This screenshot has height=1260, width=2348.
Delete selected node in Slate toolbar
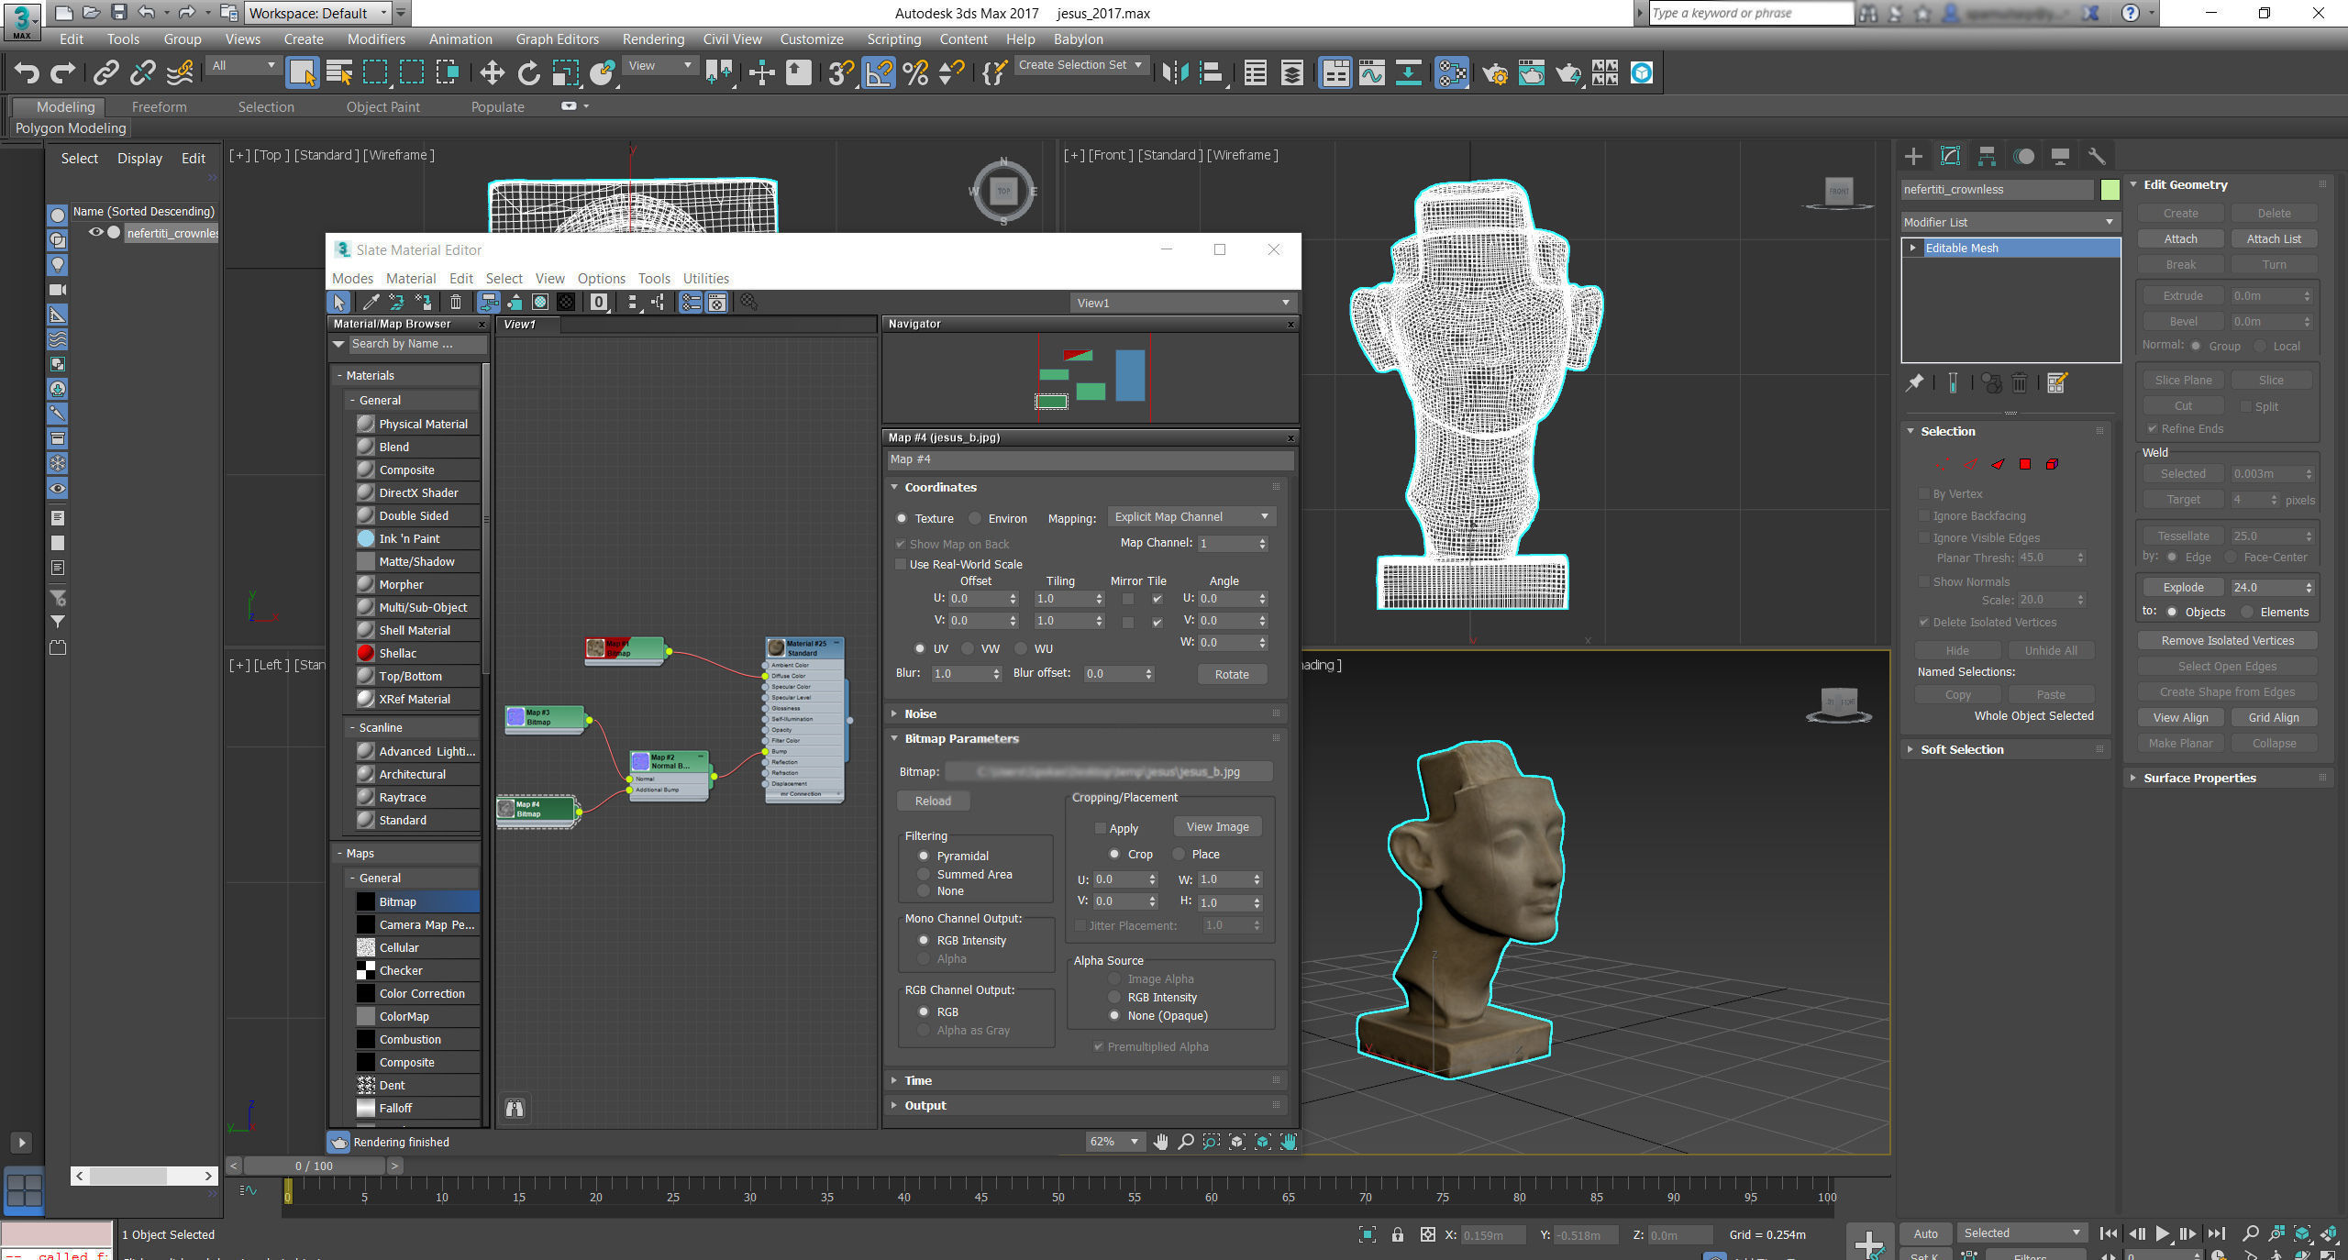456,302
